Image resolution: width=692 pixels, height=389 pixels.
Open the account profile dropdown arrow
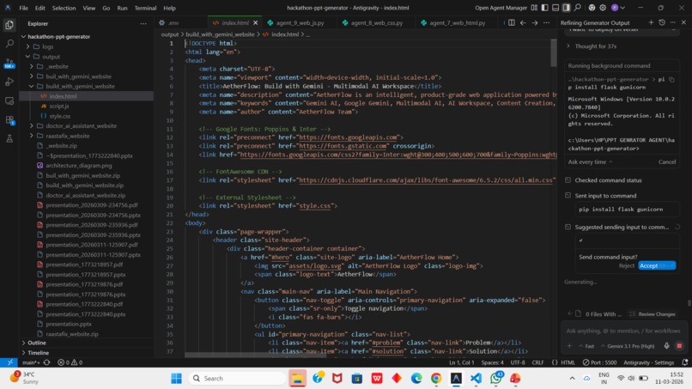coord(622,8)
